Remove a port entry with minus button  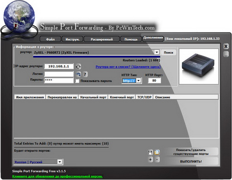click(157, 160)
